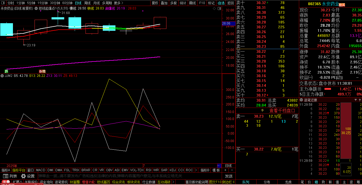
Task: Click the 日线 period label at chart corner
Action: click(228, 166)
